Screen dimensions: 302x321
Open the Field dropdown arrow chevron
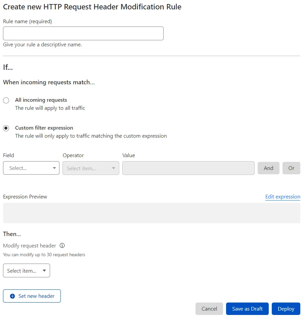click(x=54, y=168)
